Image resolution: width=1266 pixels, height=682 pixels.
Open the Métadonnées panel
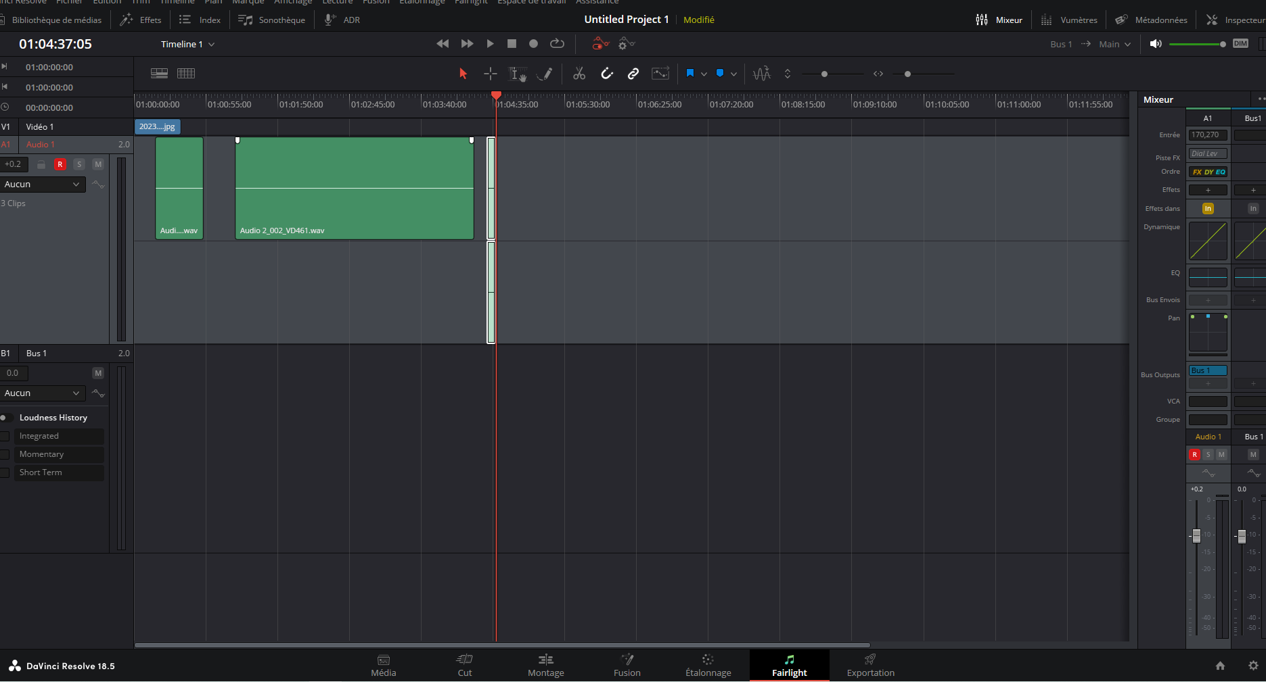[1151, 20]
